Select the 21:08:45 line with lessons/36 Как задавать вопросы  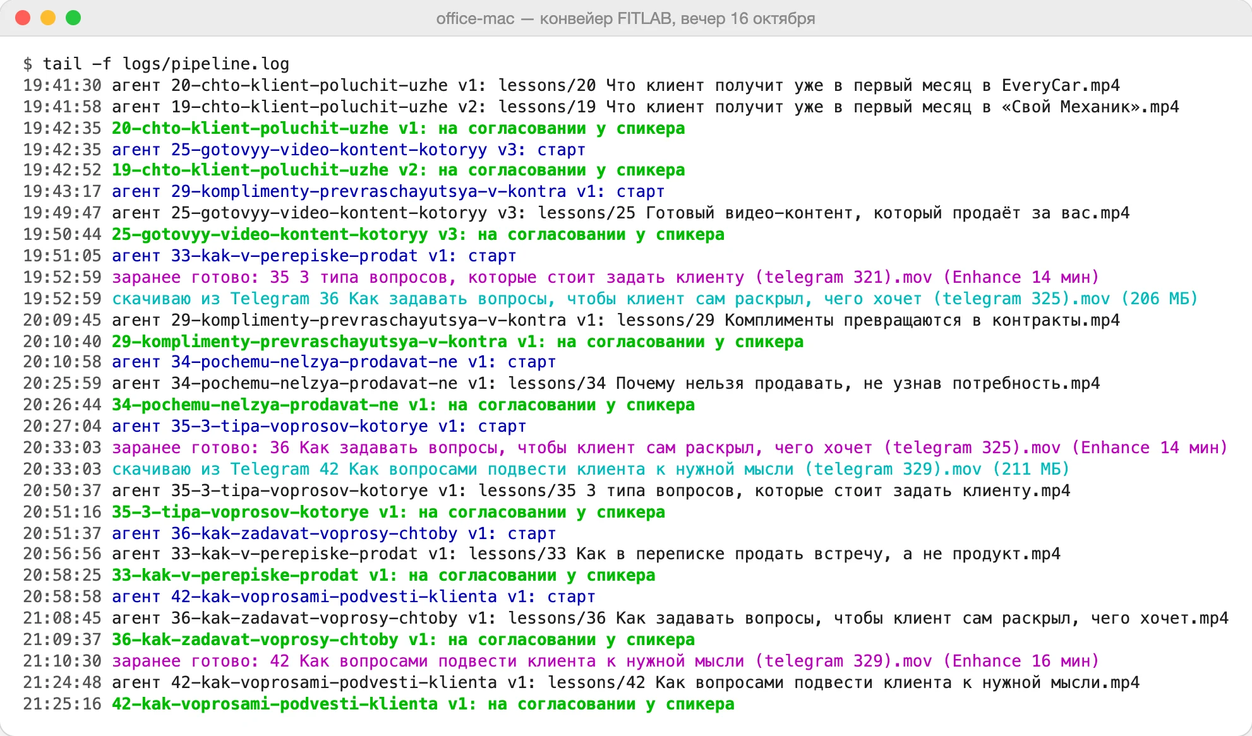pyautogui.click(x=626, y=618)
